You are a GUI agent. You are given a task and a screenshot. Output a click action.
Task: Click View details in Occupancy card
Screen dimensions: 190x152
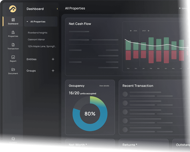(x=104, y=86)
